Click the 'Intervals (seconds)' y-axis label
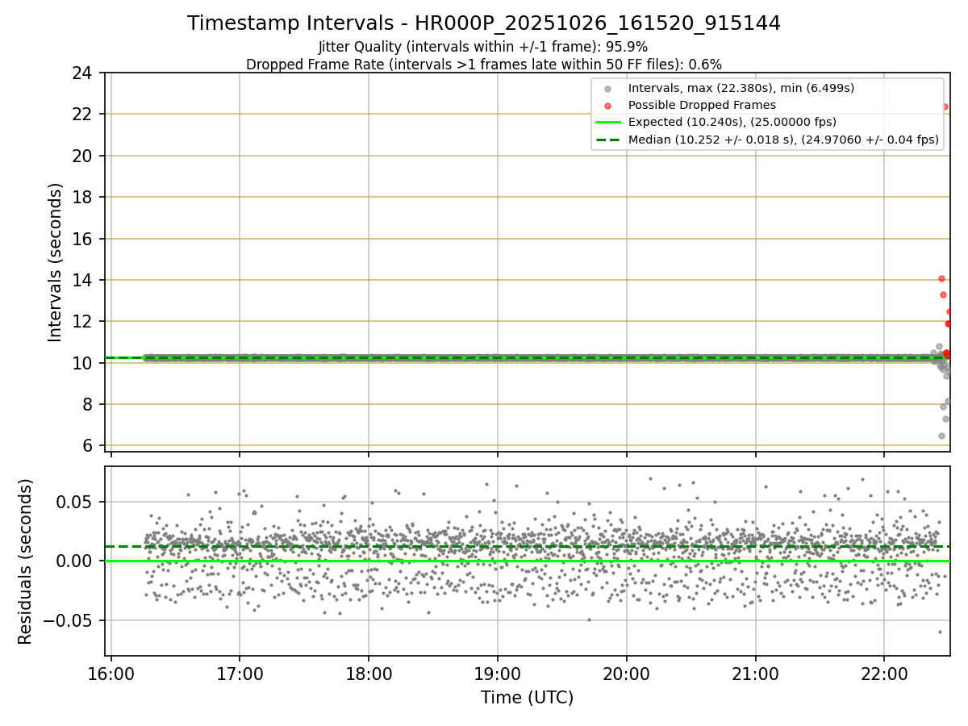 tap(56, 262)
